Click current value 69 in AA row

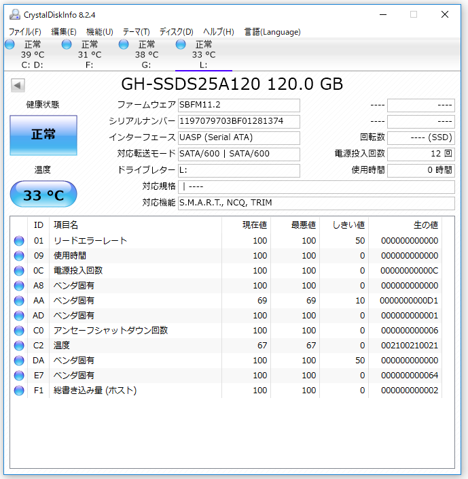click(x=262, y=301)
